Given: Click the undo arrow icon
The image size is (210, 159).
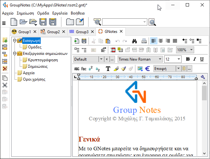Looking at the screenshot, I should pos(118,41).
